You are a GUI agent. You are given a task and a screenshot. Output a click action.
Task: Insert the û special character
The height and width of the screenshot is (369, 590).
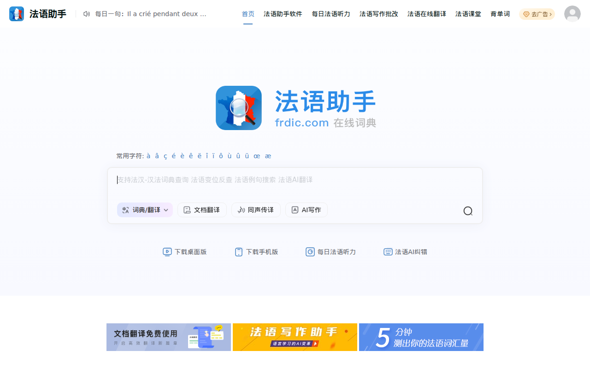point(238,156)
